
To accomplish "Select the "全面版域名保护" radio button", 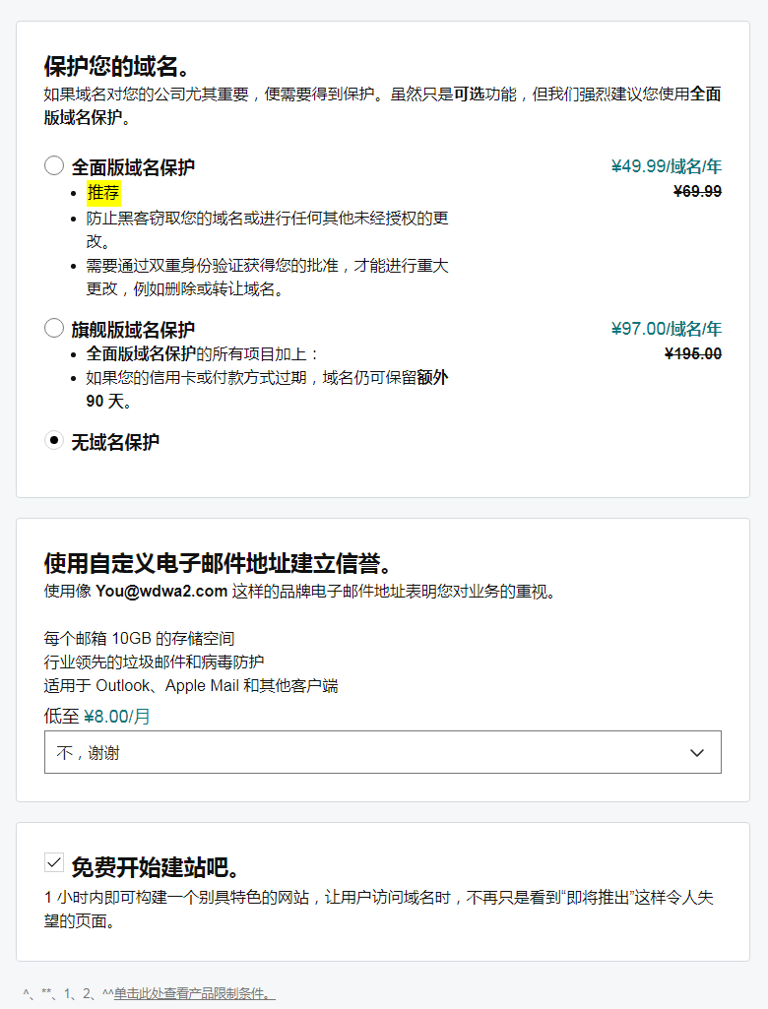I will tap(54, 165).
